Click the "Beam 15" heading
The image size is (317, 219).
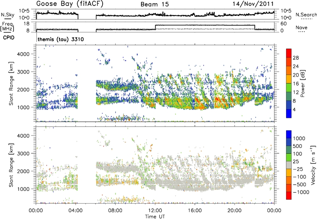[x=155, y=4]
